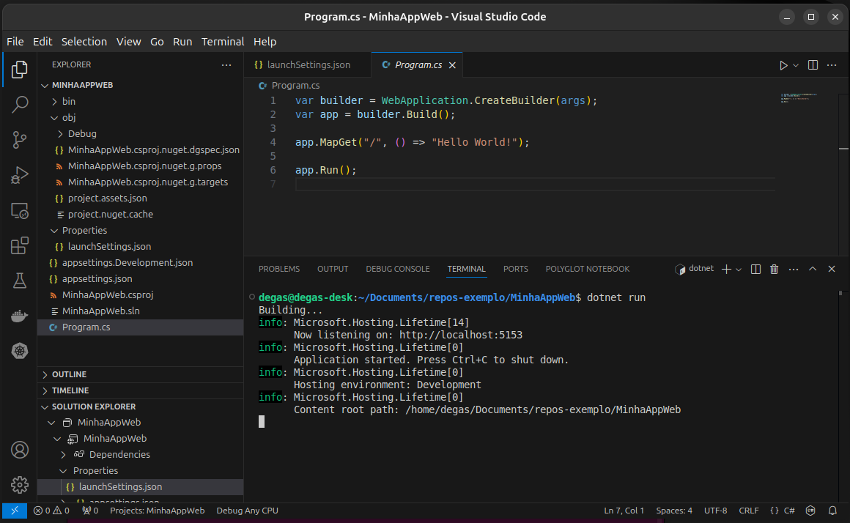This screenshot has width=850, height=523.
Task: Open MinhaAppWeb.csproj in Explorer
Action: point(107,294)
